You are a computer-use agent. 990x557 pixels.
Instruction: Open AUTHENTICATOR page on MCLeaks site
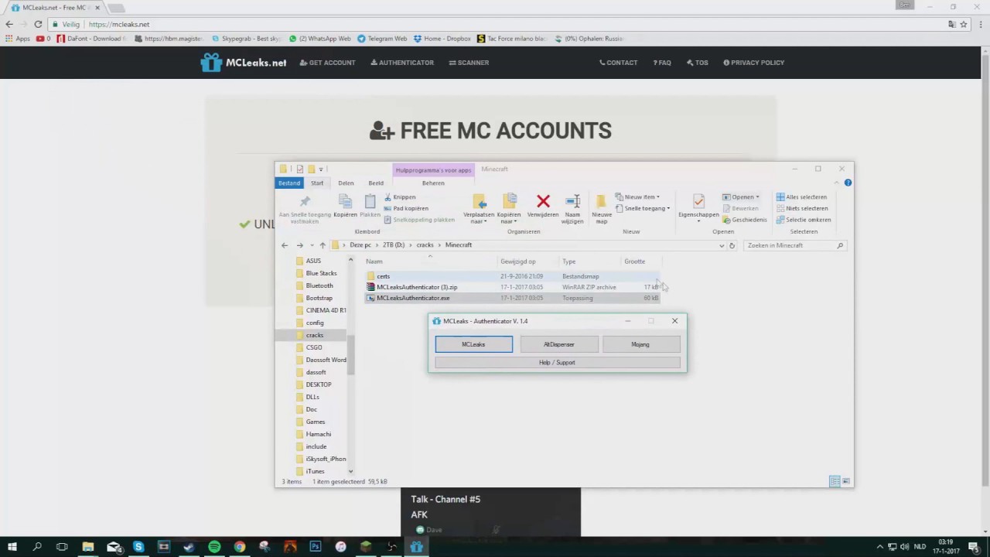(x=402, y=63)
